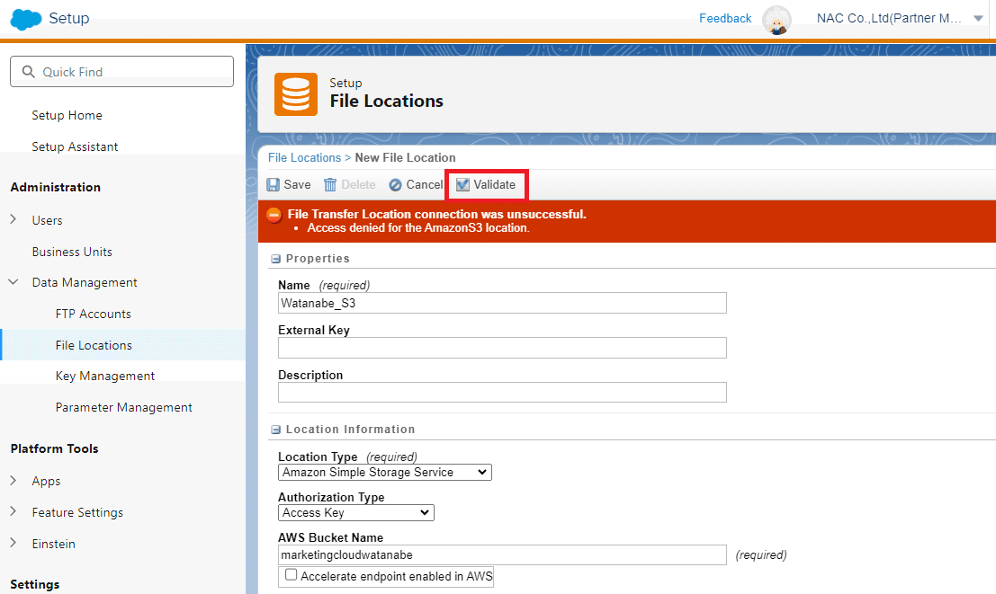Click the Cancel button label
The width and height of the screenshot is (996, 594).
pos(425,185)
